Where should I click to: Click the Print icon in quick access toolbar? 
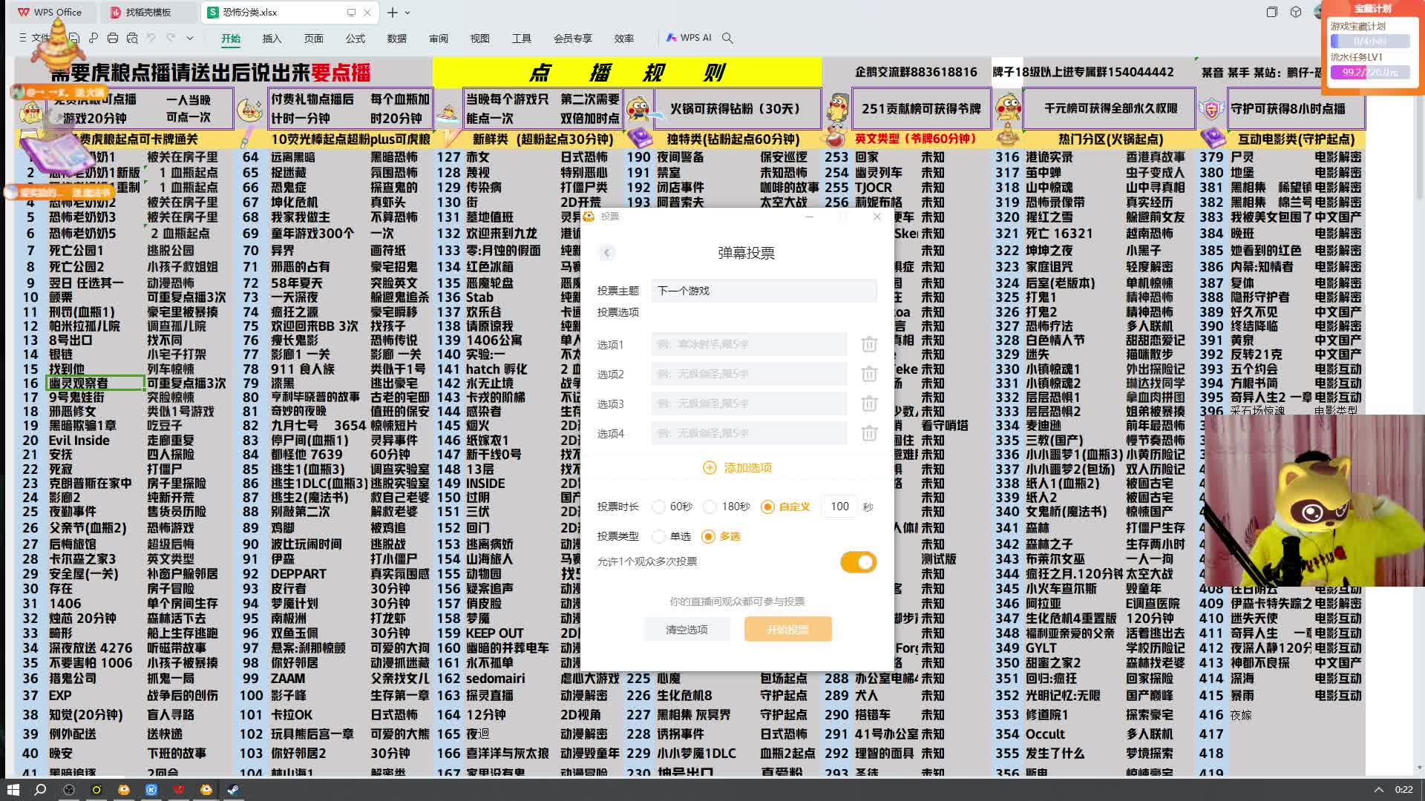pyautogui.click(x=113, y=38)
